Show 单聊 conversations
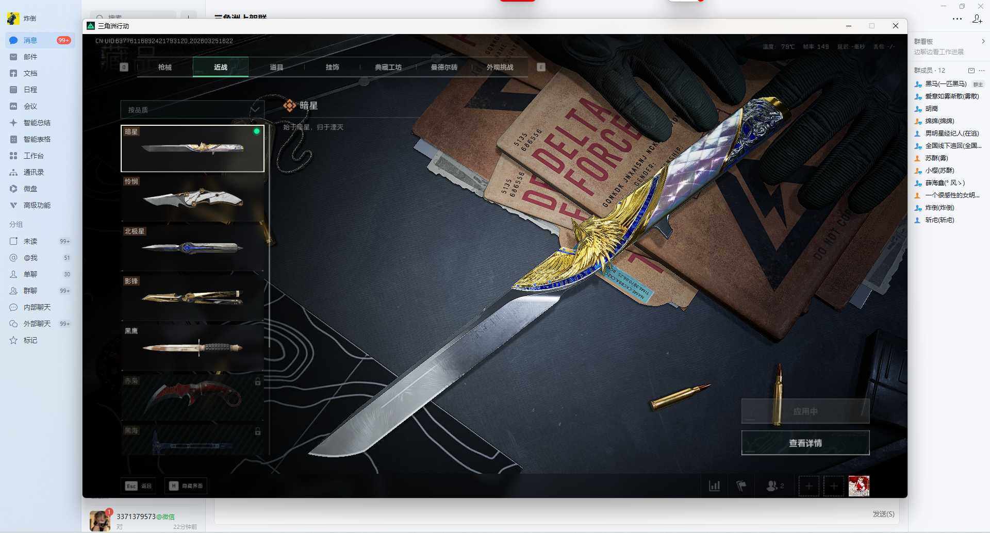This screenshot has width=990, height=533. (40, 274)
